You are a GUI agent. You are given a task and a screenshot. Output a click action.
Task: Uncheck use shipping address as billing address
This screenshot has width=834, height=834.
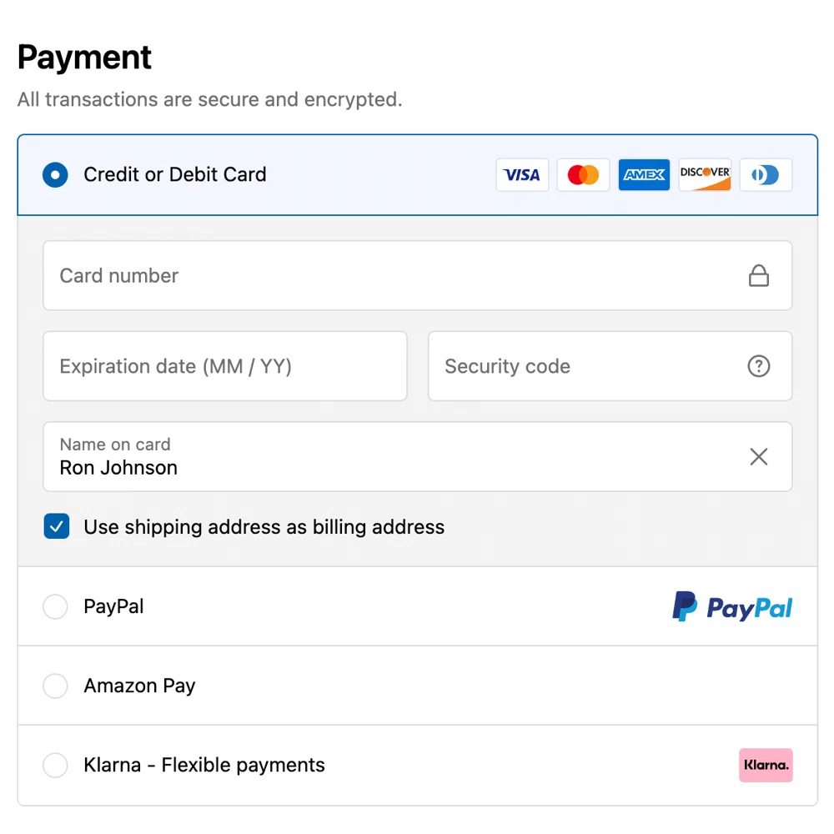coord(57,526)
